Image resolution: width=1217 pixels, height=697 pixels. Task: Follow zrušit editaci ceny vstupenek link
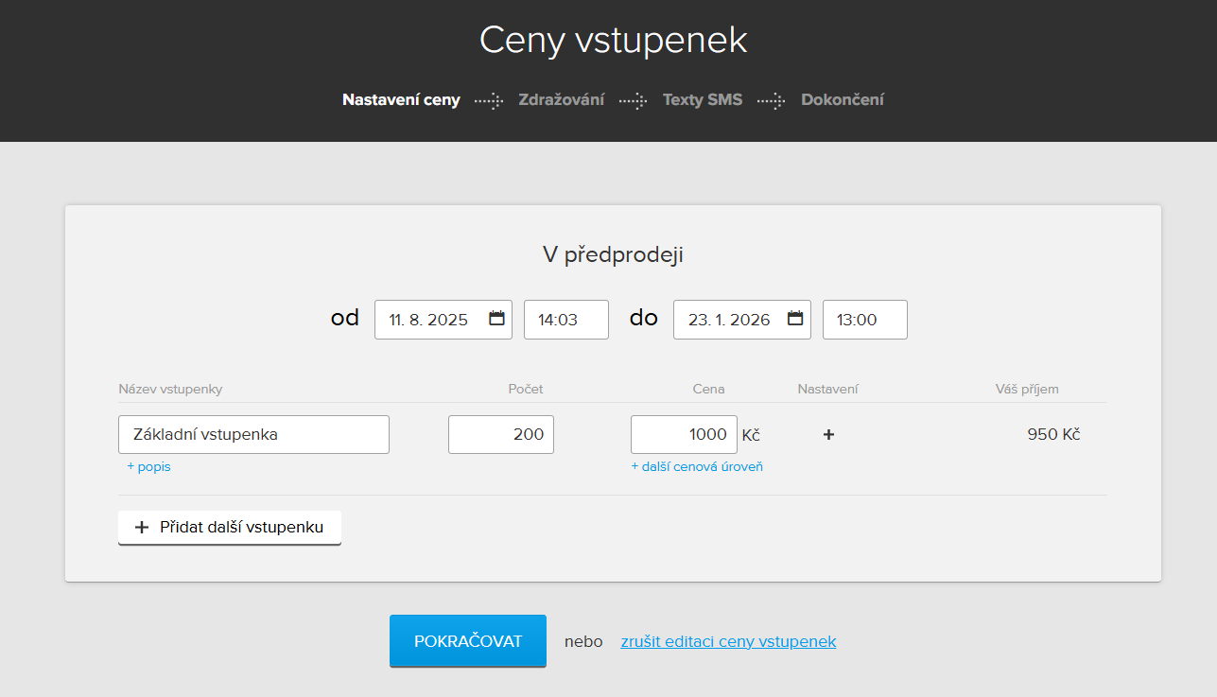click(728, 641)
